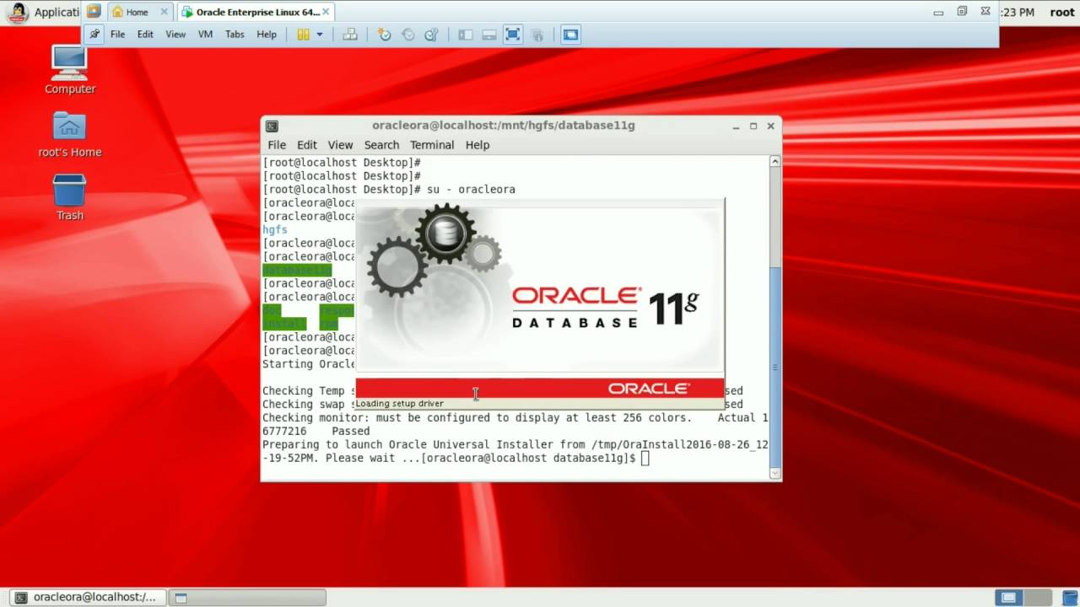Open terminal File menu
1080x607 pixels.
tap(277, 145)
